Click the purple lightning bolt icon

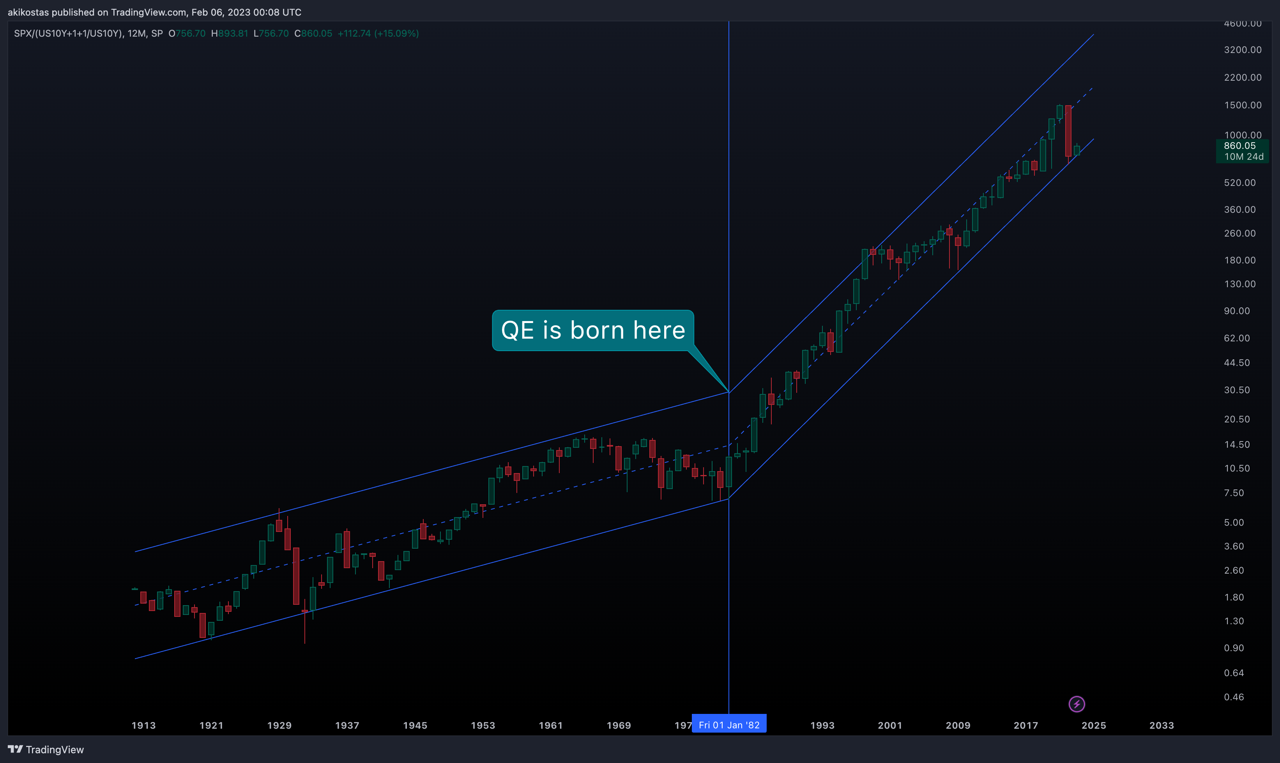click(1077, 704)
